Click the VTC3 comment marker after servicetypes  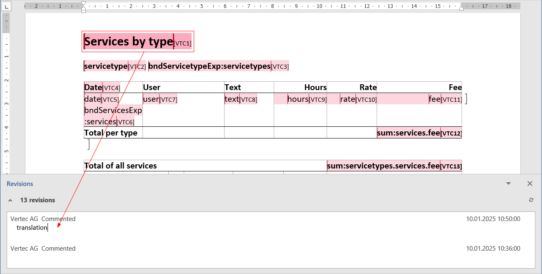(x=280, y=67)
